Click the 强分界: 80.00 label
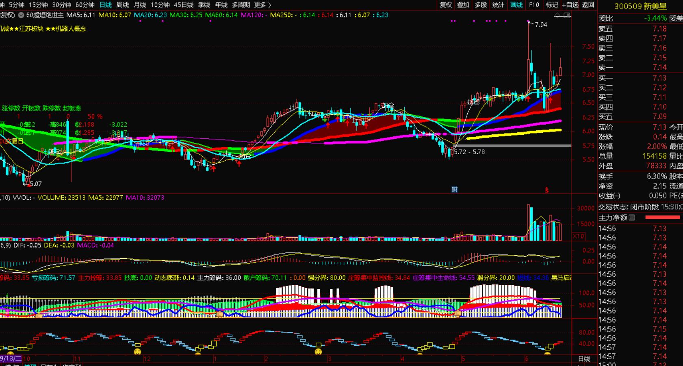The height and width of the screenshot is (366, 683). tap(327, 278)
